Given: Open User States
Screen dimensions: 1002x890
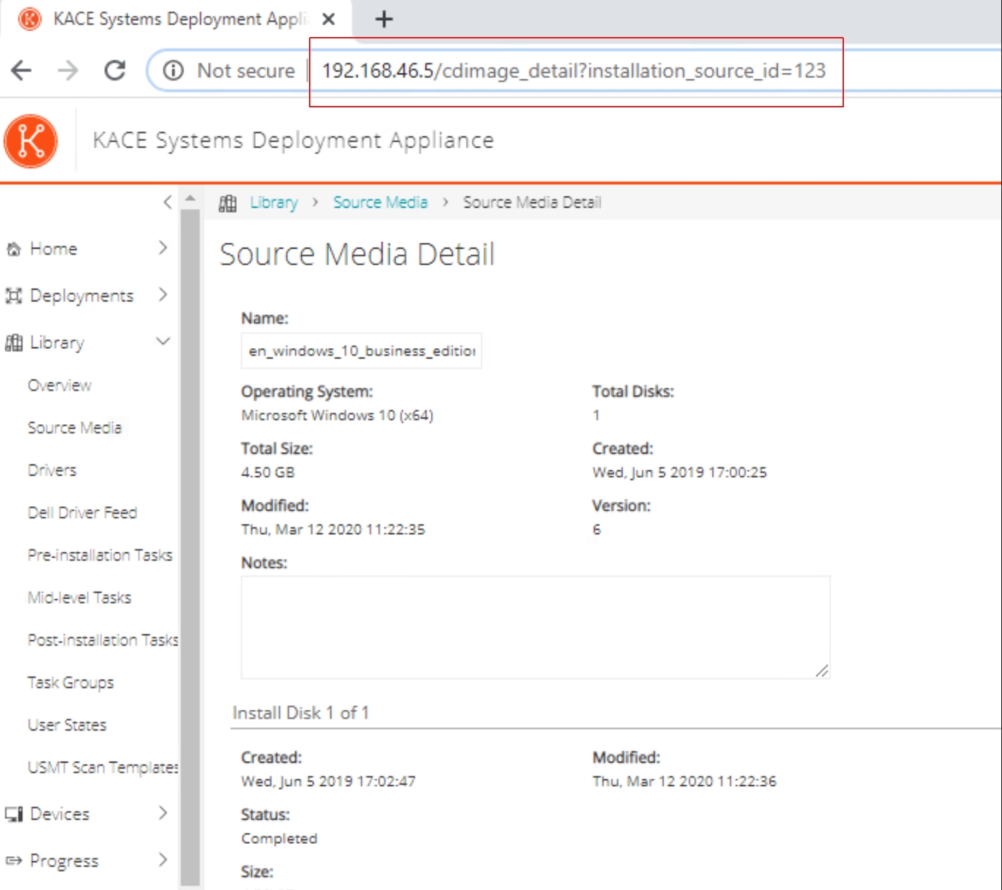Looking at the screenshot, I should tap(67, 725).
